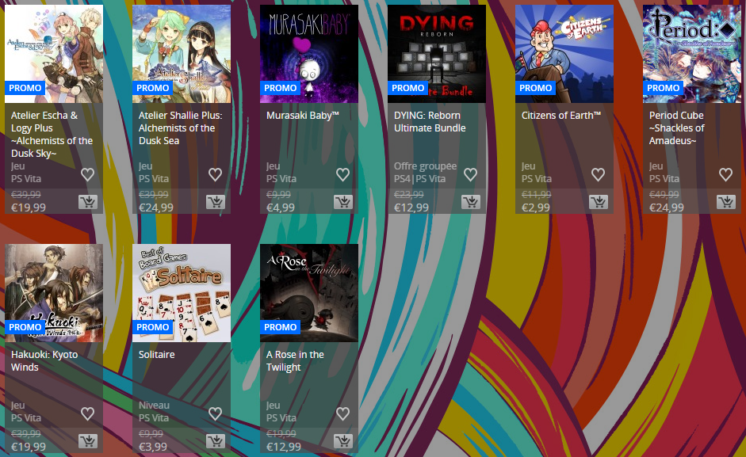Open Murasaki Baby cover thumbnail
The image size is (746, 457).
click(x=309, y=48)
